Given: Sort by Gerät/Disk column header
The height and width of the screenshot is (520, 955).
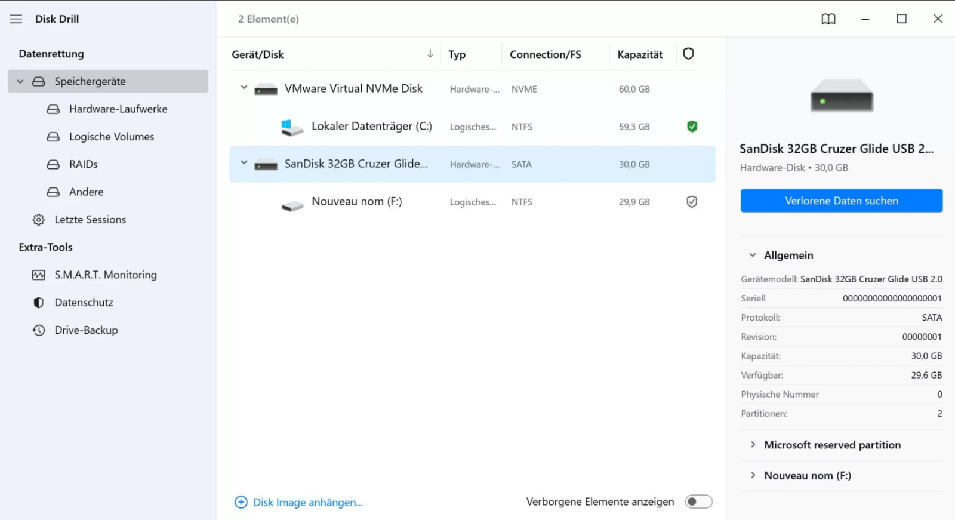Looking at the screenshot, I should pos(258,54).
